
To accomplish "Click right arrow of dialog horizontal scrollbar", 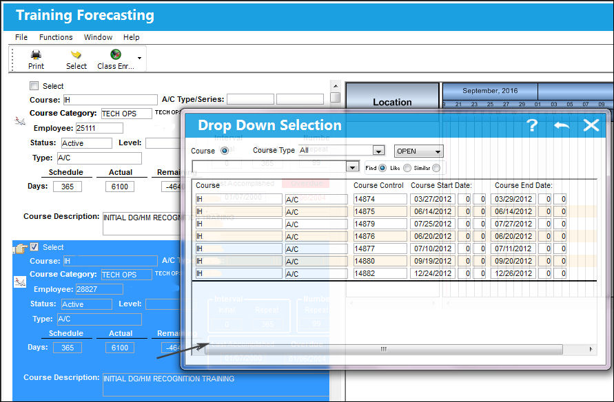I will coord(591,349).
